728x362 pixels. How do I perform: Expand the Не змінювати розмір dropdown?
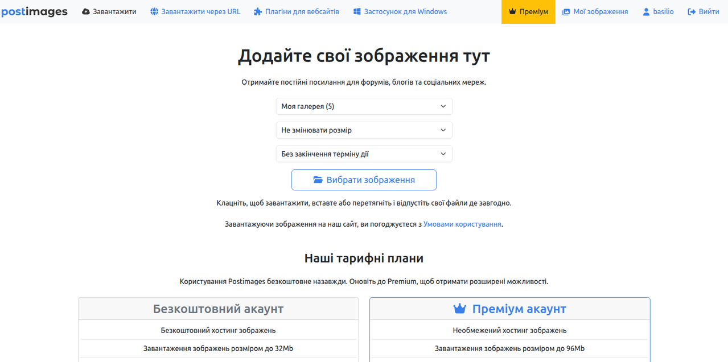(x=364, y=130)
